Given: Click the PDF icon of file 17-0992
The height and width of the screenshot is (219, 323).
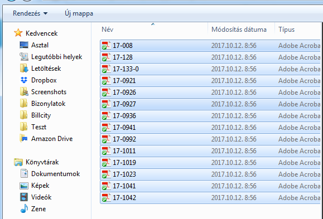Looking at the screenshot, I should tap(107, 139).
